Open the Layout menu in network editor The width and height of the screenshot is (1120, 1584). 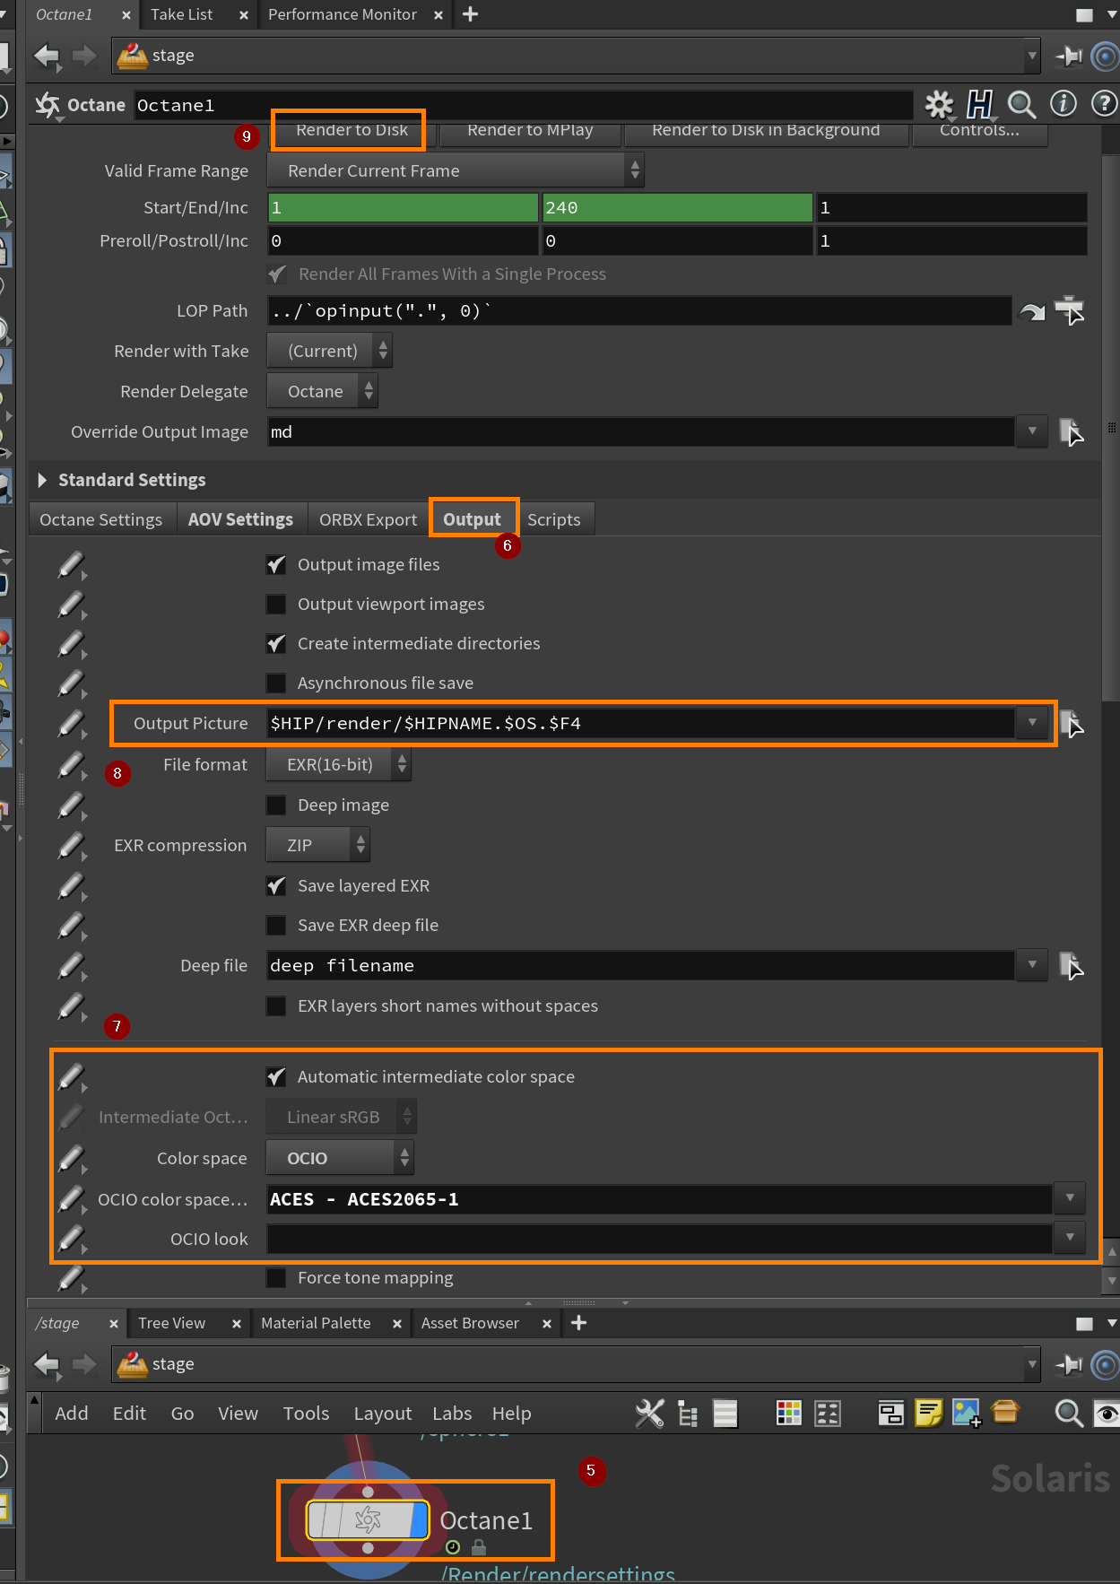click(x=383, y=1414)
